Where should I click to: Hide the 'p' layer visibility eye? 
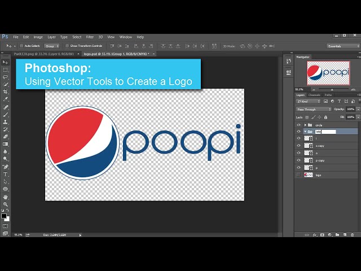tap(298, 168)
